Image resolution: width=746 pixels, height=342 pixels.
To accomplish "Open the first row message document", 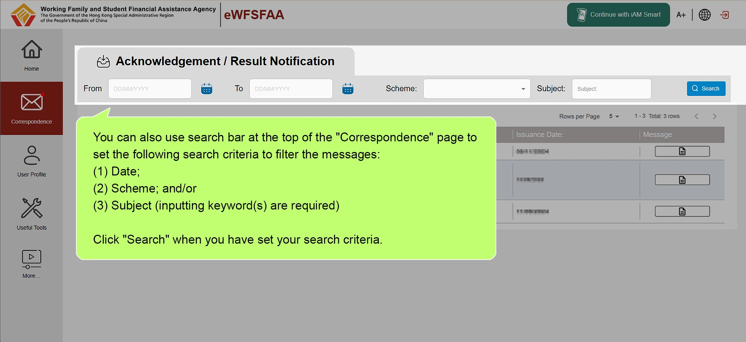I will 682,151.
